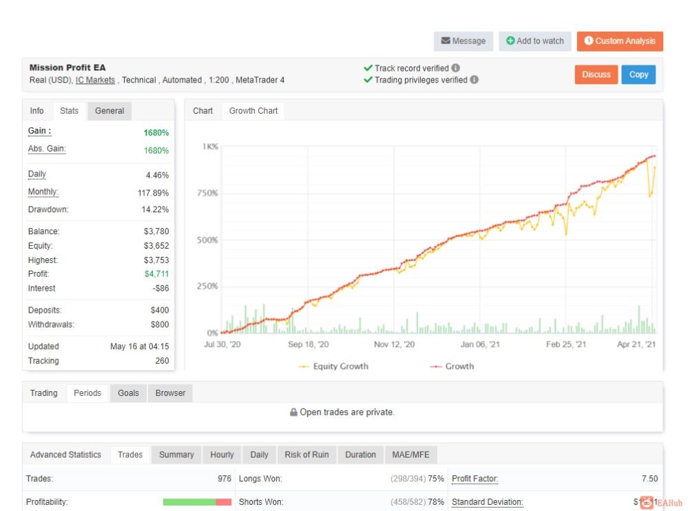Open the Advanced Statistics tab
Screen dimensions: 688x511
(65, 455)
